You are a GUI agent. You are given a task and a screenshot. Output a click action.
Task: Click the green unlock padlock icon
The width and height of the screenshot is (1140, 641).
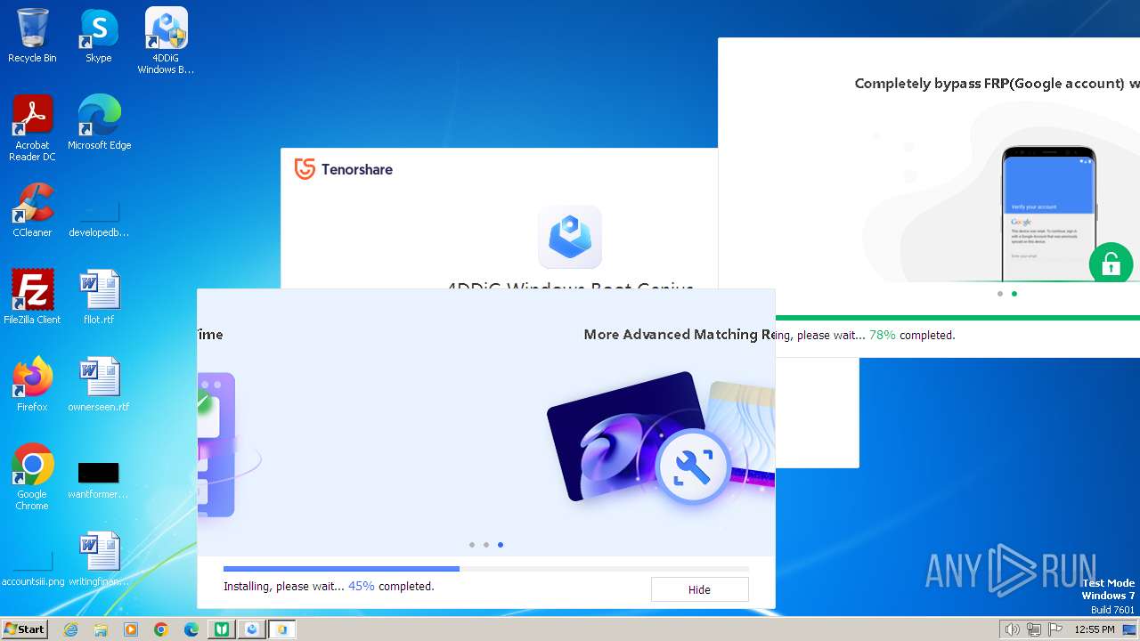[1111, 264]
